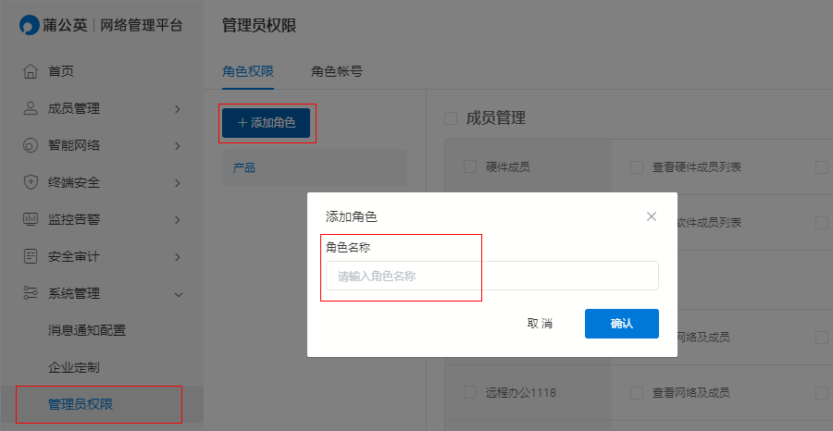Toggle the 远程办公1118 checkbox
The height and width of the screenshot is (431, 833).
coord(469,393)
